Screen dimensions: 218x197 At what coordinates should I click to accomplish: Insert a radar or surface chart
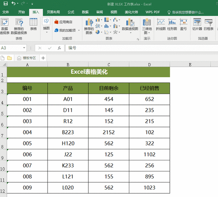116,32
